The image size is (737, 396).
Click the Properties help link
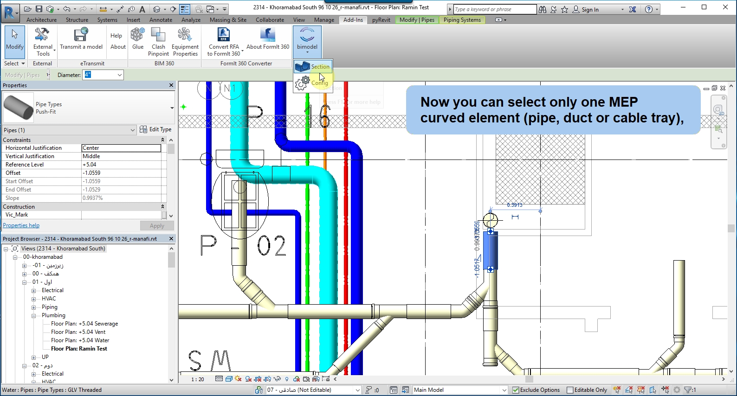pyautogui.click(x=21, y=225)
